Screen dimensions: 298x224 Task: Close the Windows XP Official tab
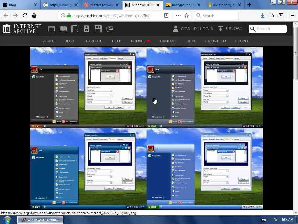pos(158,5)
